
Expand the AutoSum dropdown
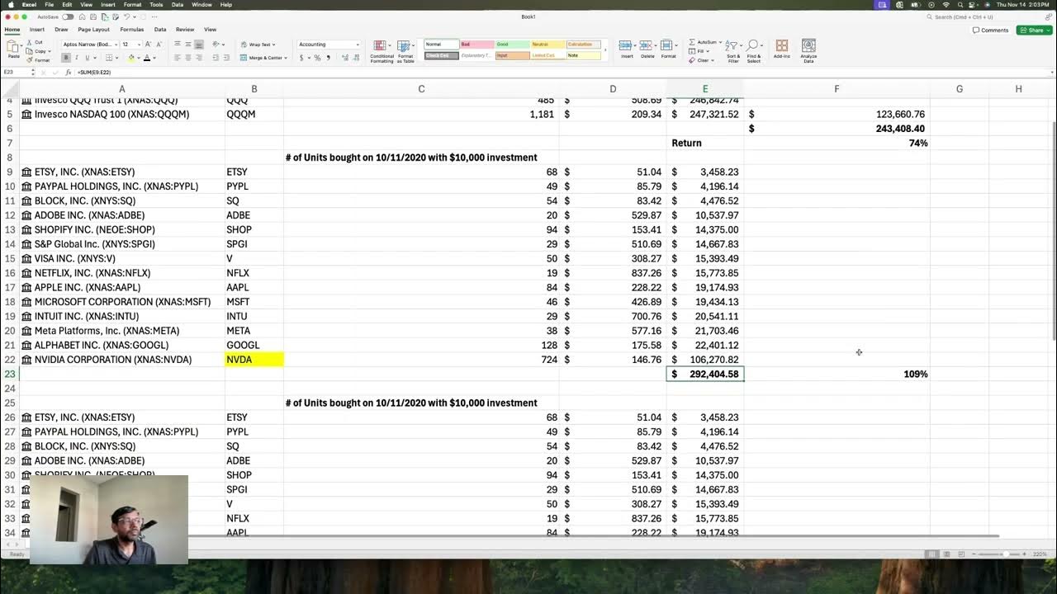pos(720,42)
